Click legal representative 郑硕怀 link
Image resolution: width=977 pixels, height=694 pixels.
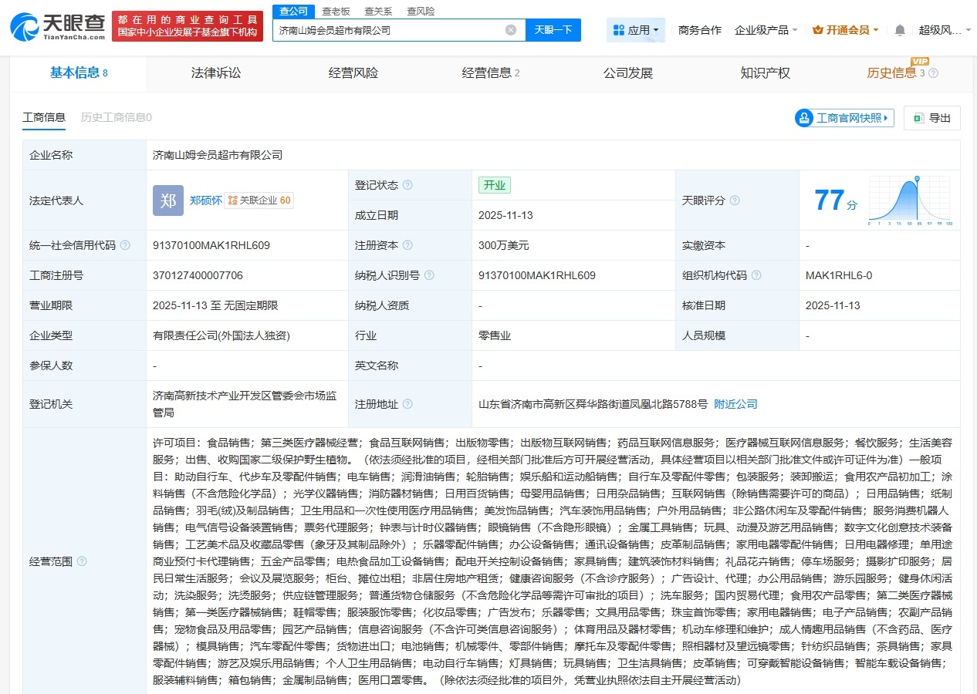(x=206, y=200)
